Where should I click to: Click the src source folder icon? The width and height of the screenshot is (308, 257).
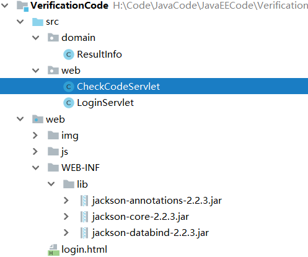[38, 22]
